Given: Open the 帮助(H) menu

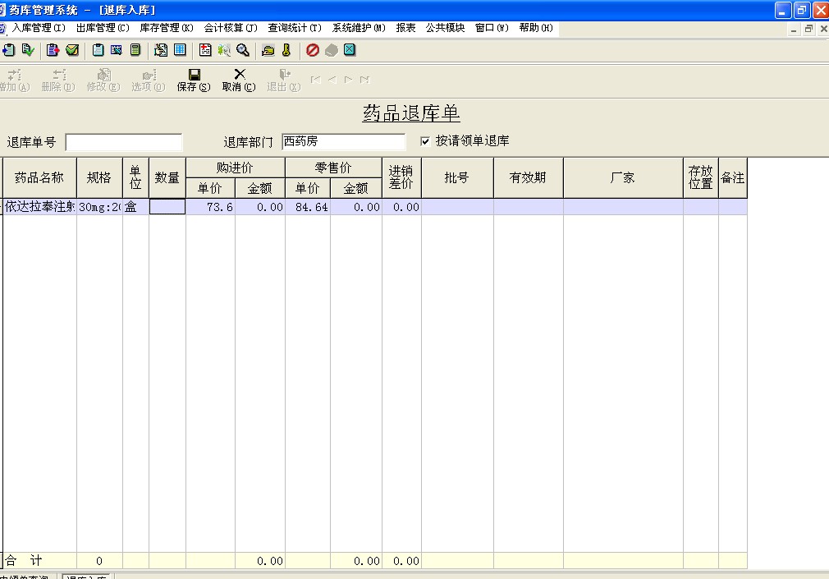Looking at the screenshot, I should [536, 28].
